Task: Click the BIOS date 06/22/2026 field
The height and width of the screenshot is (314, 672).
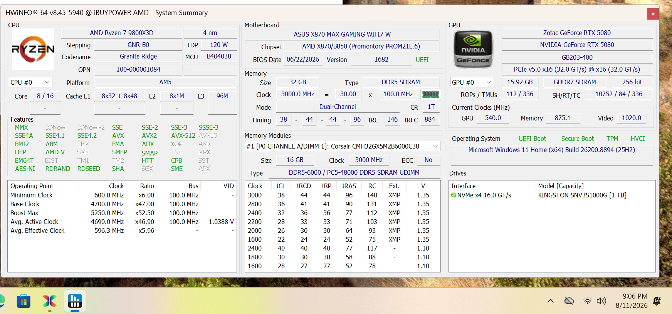Action: 303,60
